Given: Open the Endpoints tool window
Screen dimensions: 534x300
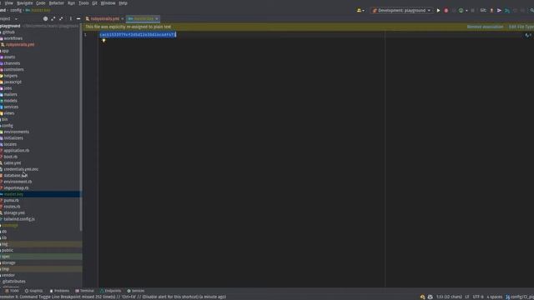Looking at the screenshot, I should (x=110, y=291).
